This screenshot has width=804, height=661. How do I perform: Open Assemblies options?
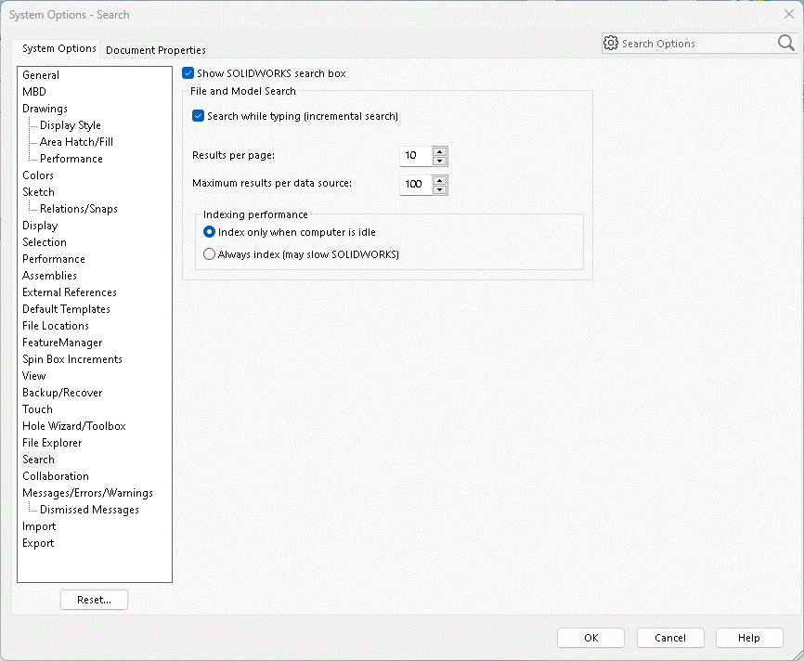pyautogui.click(x=49, y=276)
